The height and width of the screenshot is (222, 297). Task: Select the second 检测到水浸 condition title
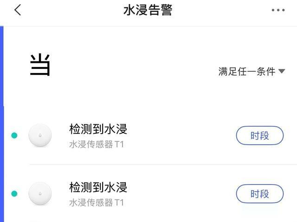[98, 187]
